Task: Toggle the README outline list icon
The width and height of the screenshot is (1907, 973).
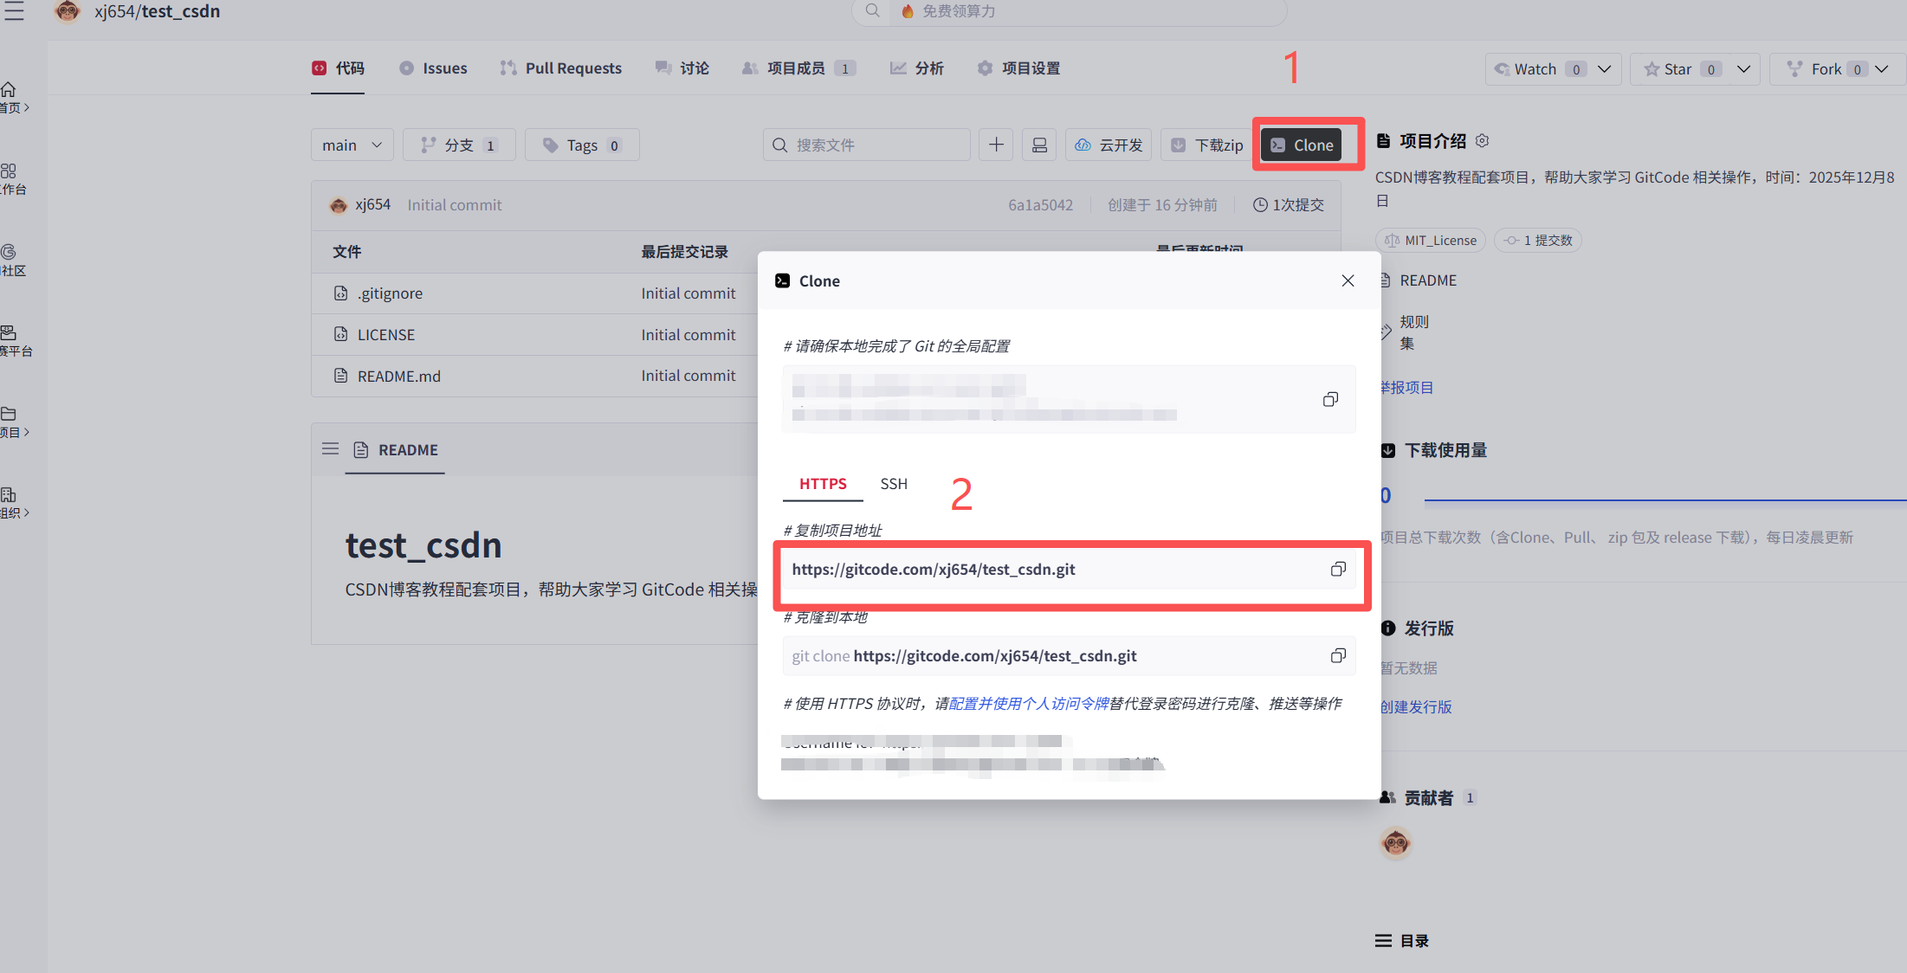Action: 330,448
